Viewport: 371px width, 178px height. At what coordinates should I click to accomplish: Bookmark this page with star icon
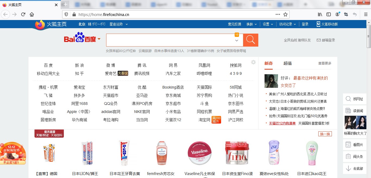[285, 14]
